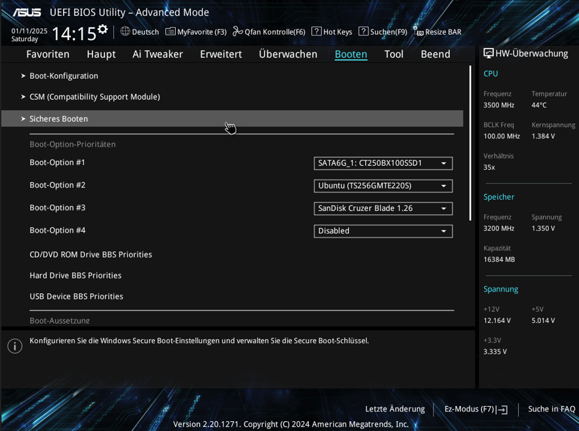579x431 pixels.
Task: Click the Boot-Option #4 label
Action: pyautogui.click(x=57, y=231)
